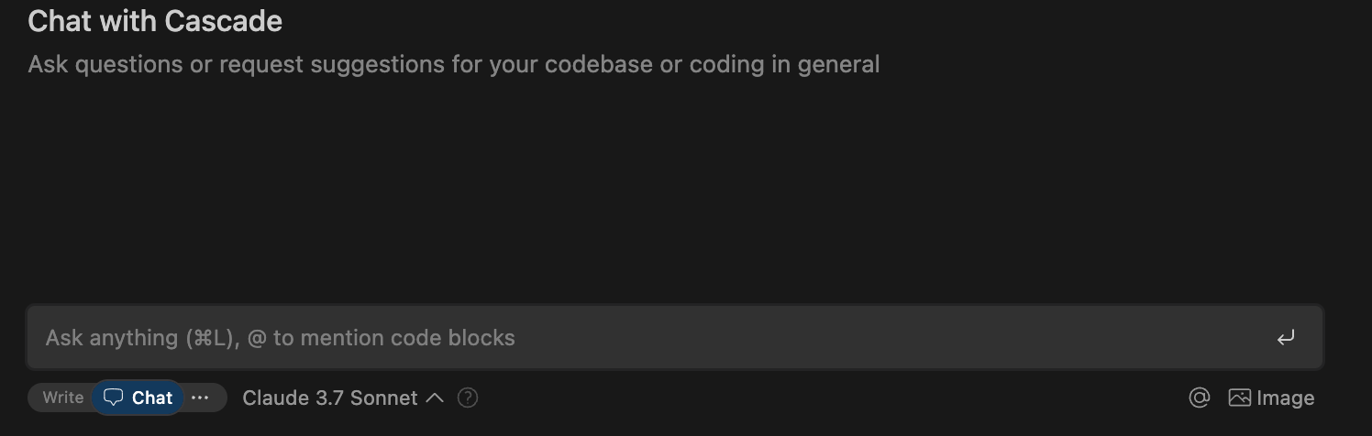
Task: Focus the Ask anything input field
Action: pos(642,338)
